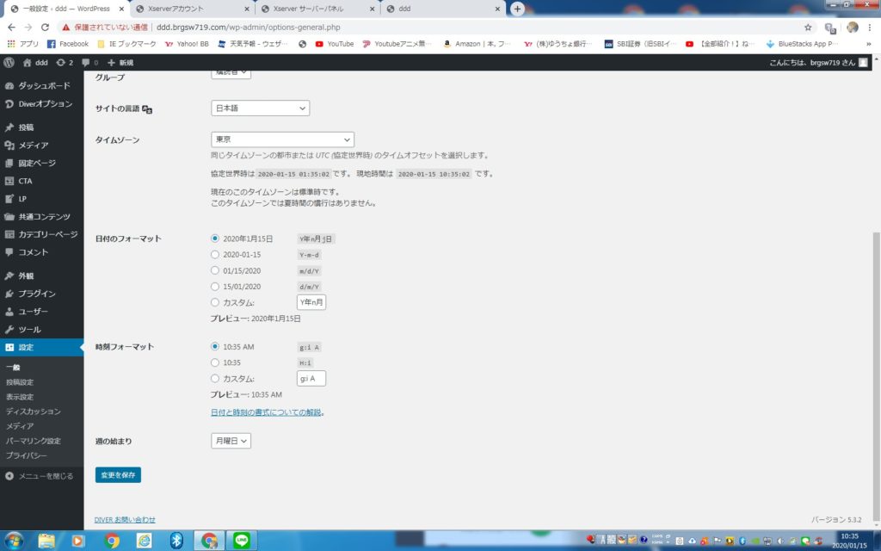Click the bookmark star in address bar

coord(807,27)
